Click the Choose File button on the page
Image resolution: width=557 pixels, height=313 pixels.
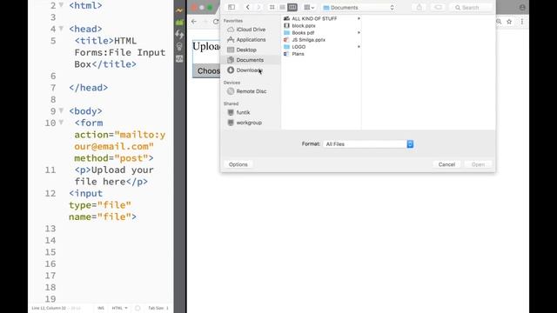tap(206, 71)
